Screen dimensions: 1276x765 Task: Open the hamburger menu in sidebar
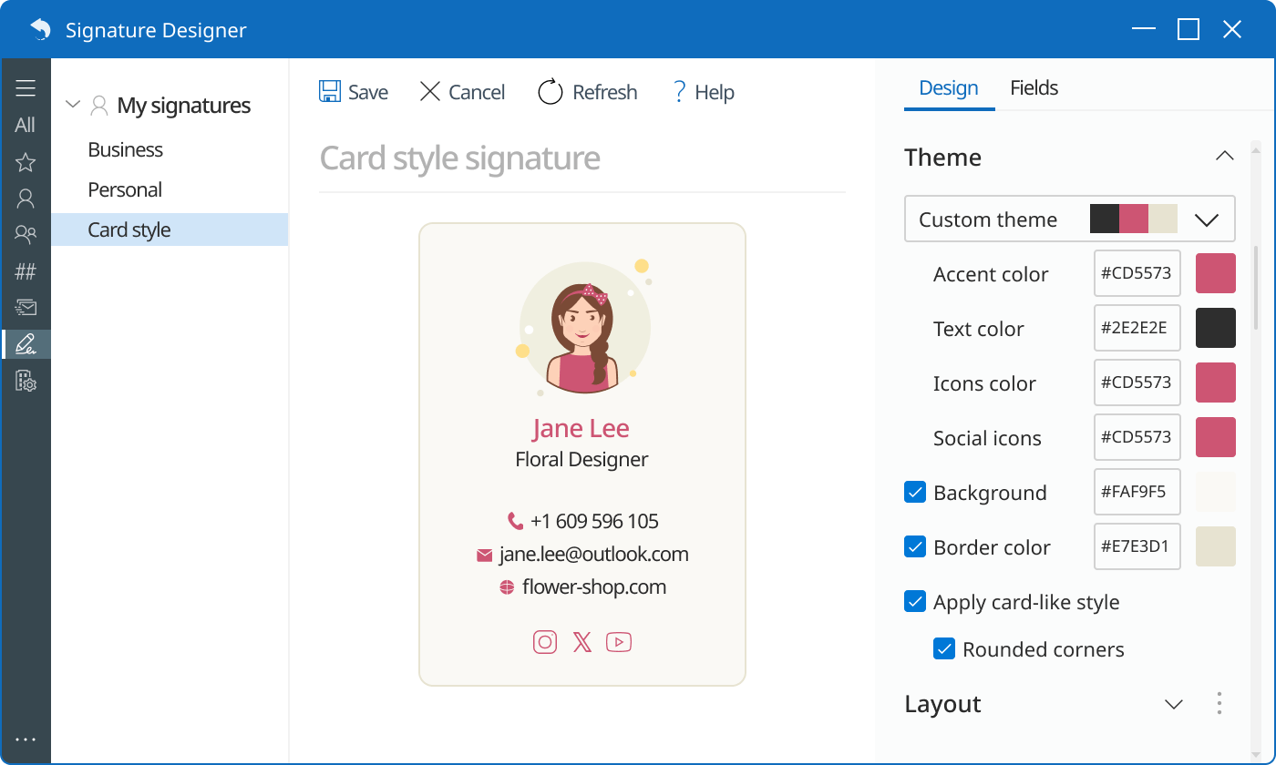click(26, 87)
